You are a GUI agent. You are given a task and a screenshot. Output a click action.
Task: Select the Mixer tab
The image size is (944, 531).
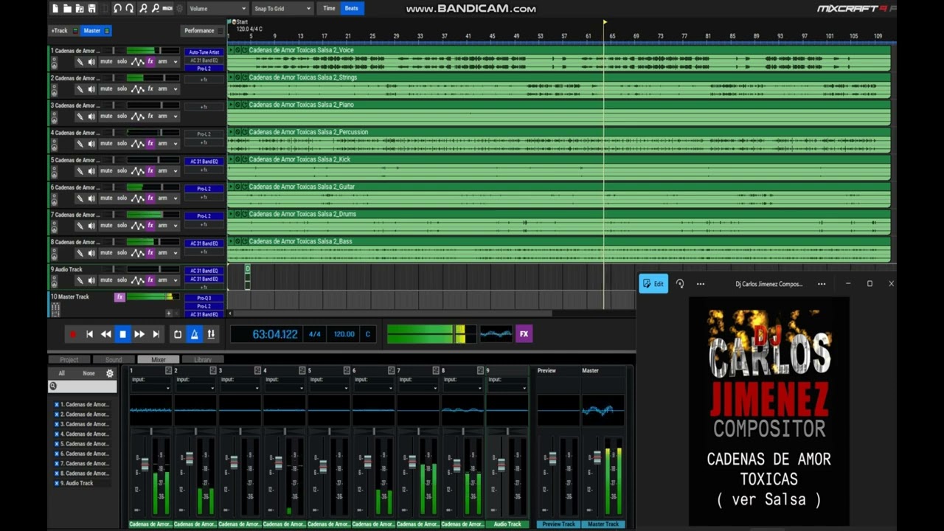(159, 360)
